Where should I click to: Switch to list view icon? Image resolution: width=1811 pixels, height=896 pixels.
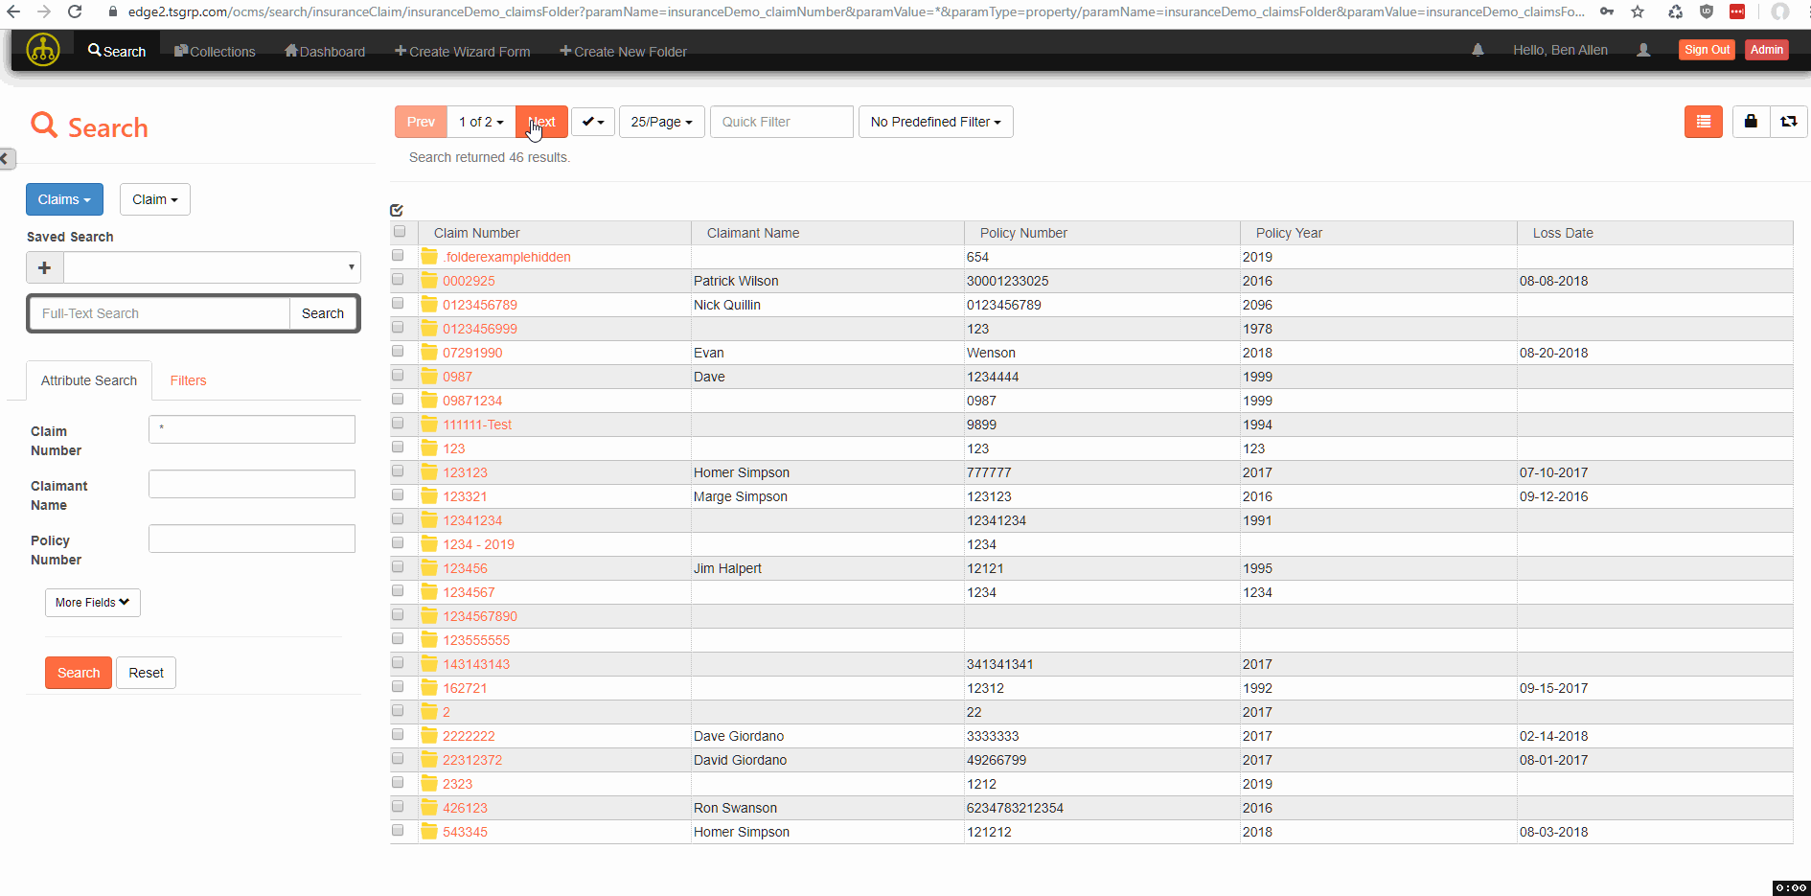point(1703,122)
